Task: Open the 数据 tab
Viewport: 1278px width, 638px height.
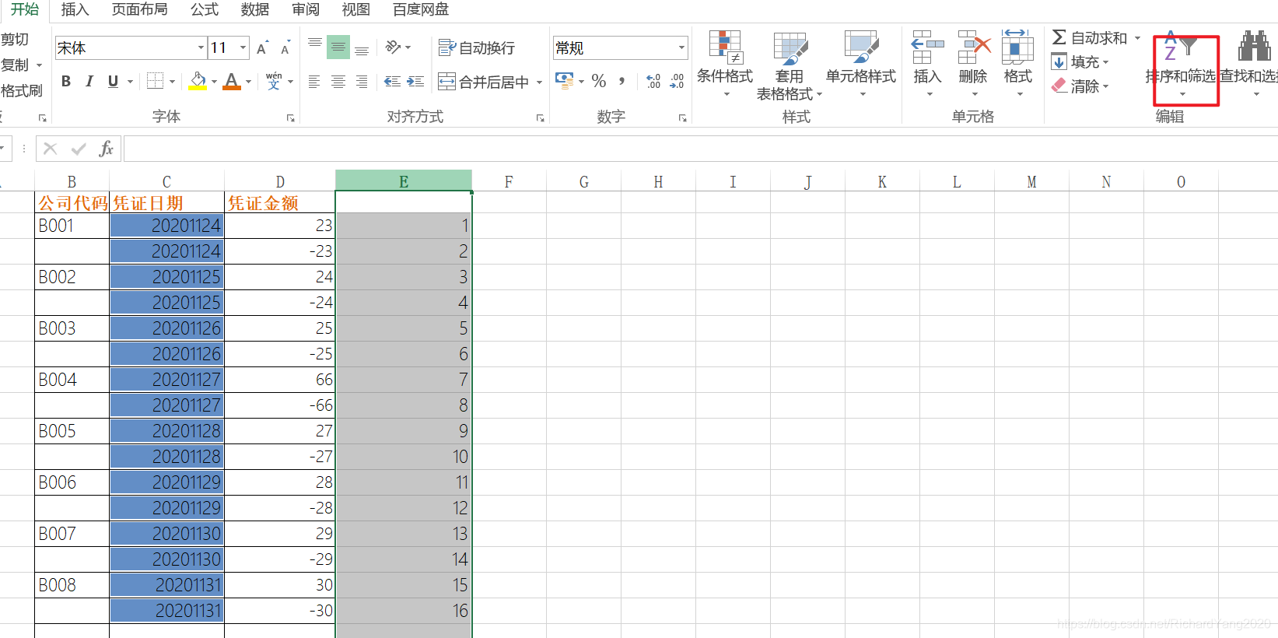Action: point(255,9)
